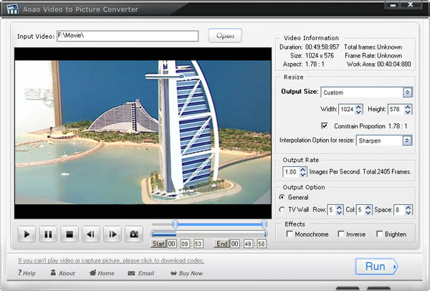
Task: Enable the Brighten effect
Action: point(379,234)
